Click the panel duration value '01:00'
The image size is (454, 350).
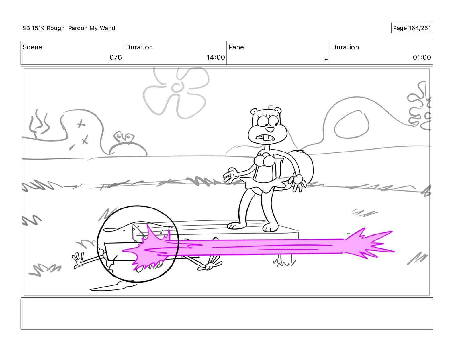click(x=422, y=57)
